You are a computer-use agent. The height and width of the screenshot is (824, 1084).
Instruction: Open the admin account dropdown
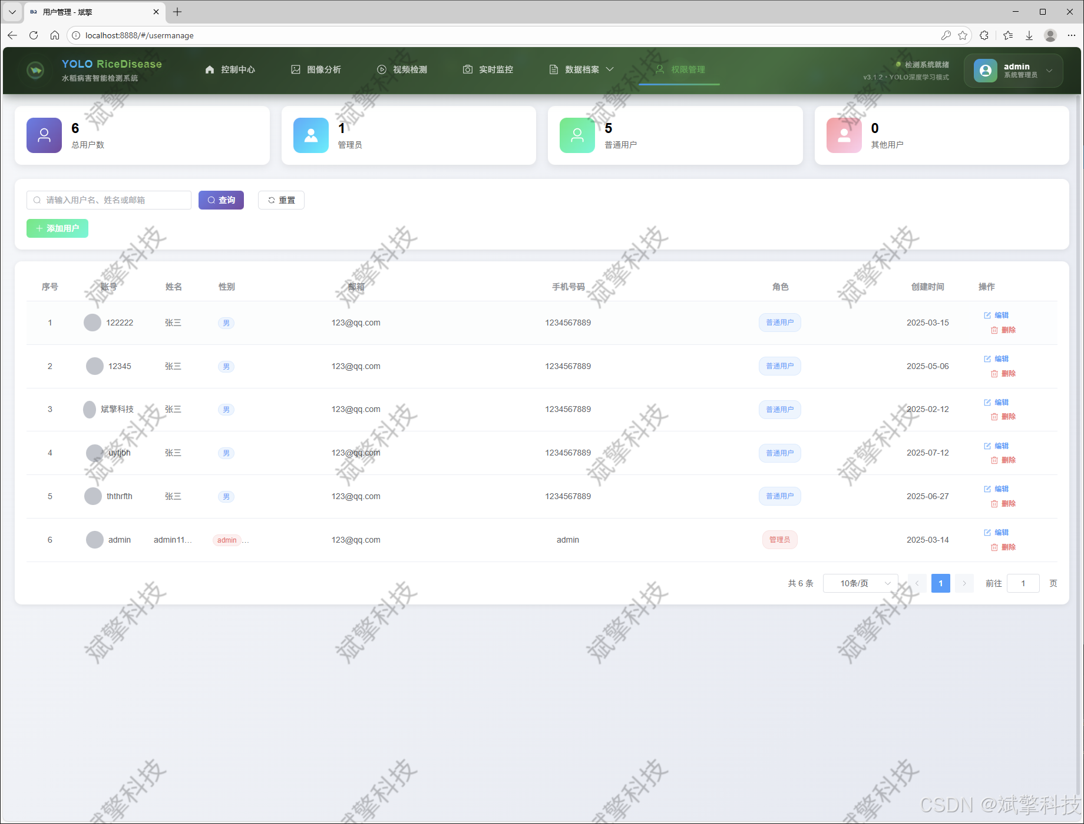(1013, 71)
